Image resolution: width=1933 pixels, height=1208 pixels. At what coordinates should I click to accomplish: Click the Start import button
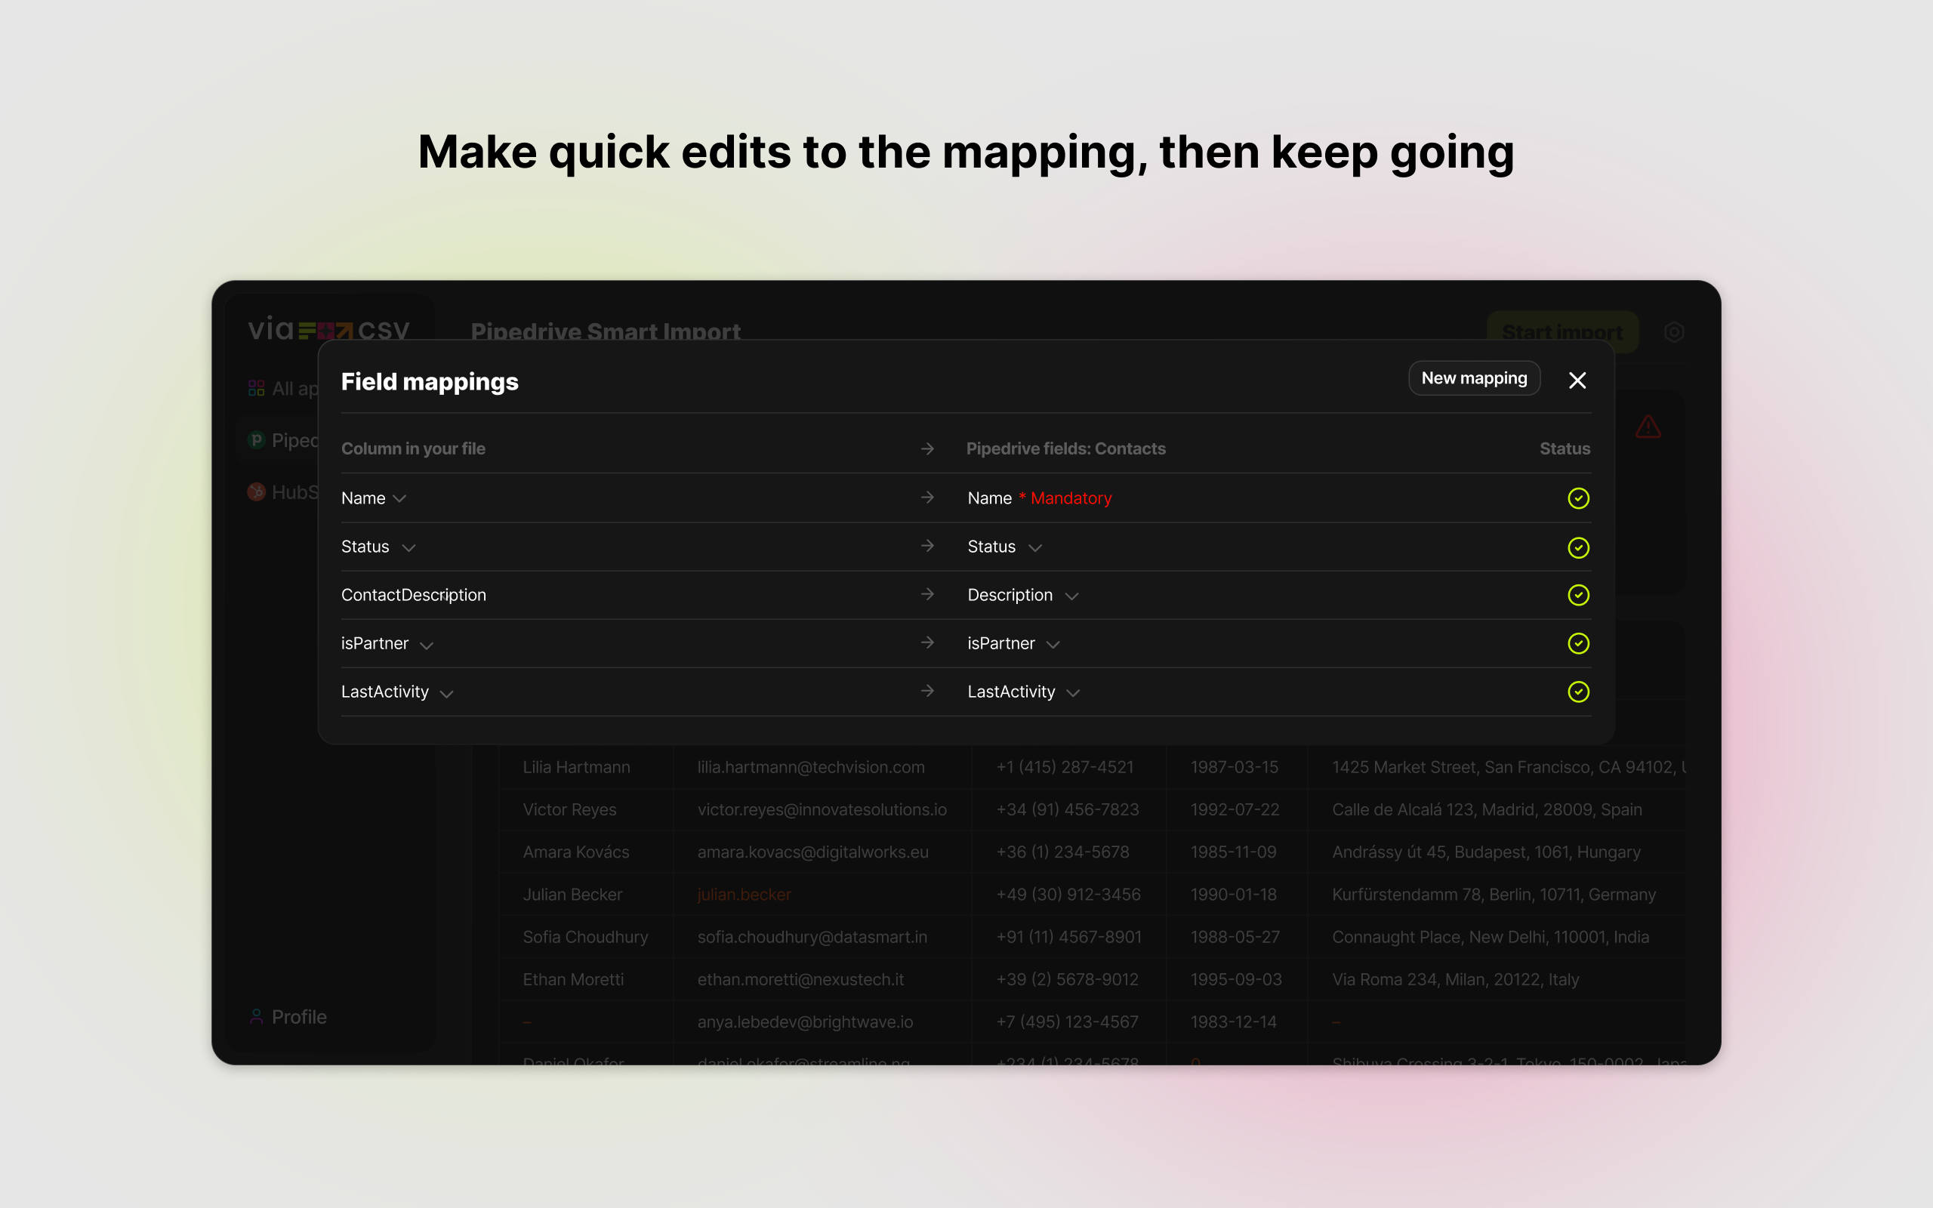[x=1562, y=332]
